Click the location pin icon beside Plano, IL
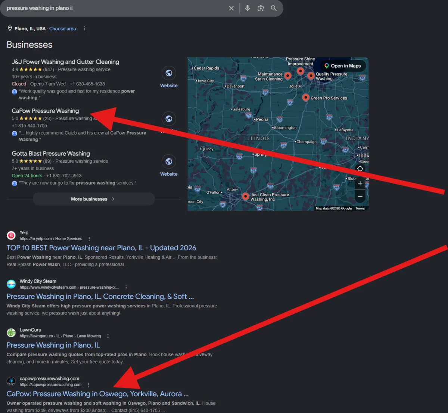The image size is (448, 413). 10,28
